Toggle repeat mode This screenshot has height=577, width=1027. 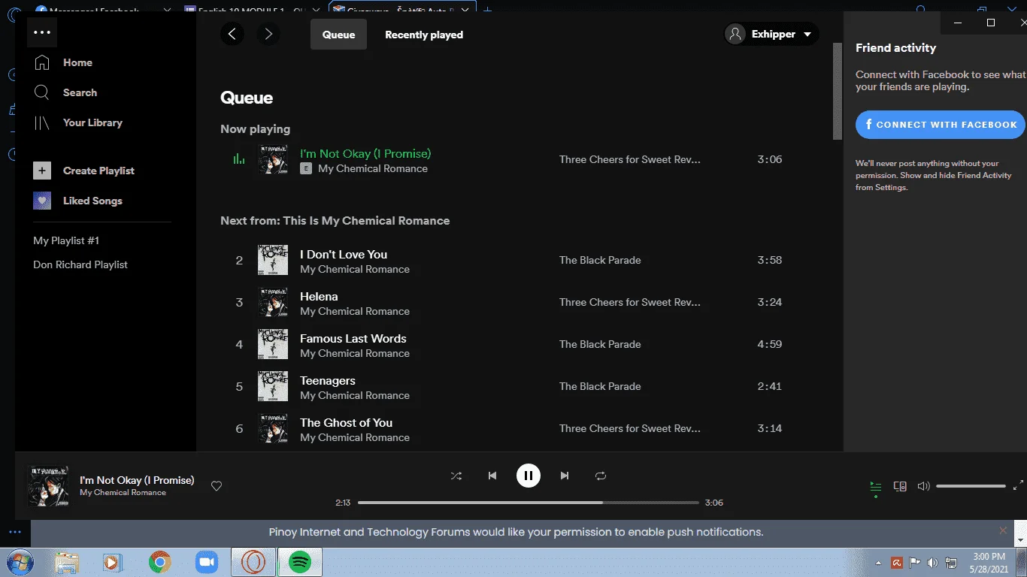pyautogui.click(x=600, y=476)
